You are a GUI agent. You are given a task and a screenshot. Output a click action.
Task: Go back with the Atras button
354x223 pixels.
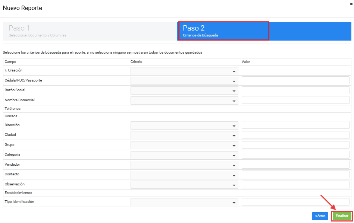[320, 216]
